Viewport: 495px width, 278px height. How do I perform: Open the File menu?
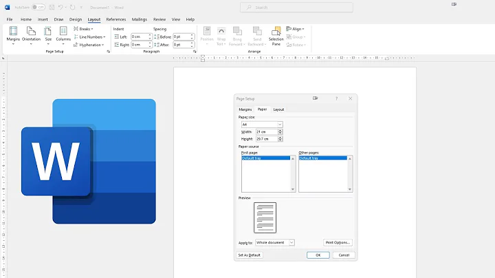(10, 19)
